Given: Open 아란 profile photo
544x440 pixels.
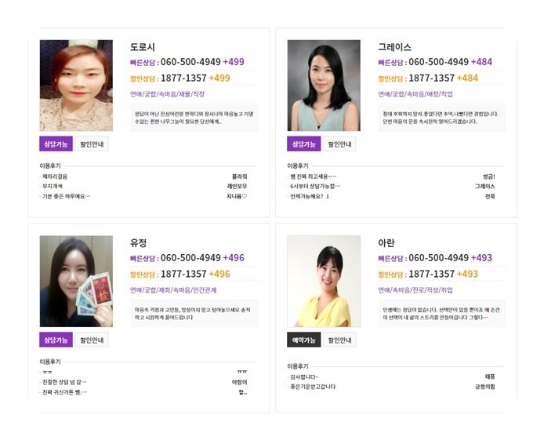Looking at the screenshot, I should [324, 281].
